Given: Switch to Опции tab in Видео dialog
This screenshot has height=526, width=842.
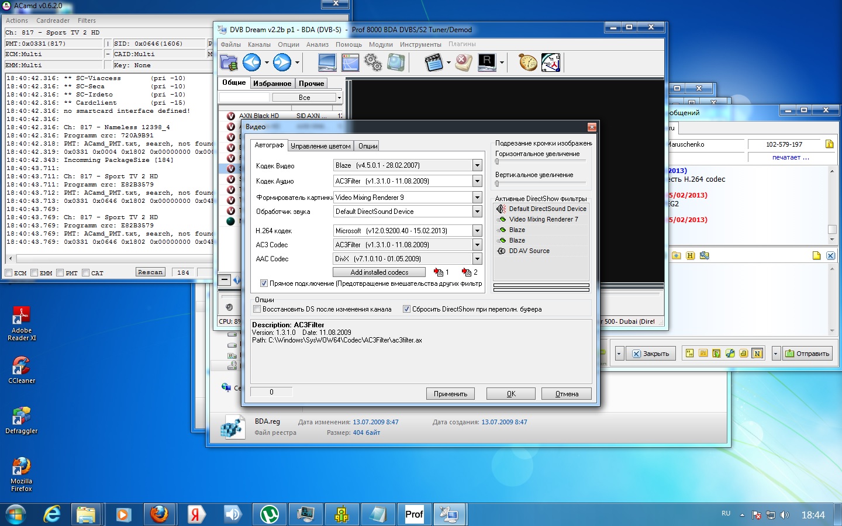Looking at the screenshot, I should tap(368, 146).
